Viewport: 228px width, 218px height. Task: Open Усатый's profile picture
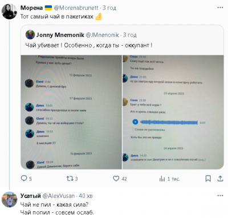click(9, 200)
